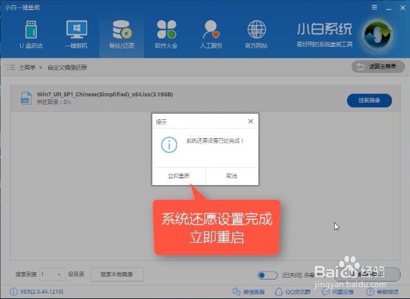Click 取消 in the dialog
Screen dimensions: 410x299
(232, 176)
